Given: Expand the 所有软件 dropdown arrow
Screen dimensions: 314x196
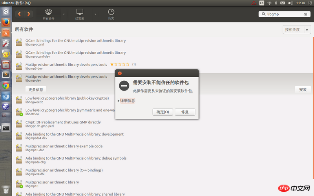Looking at the screenshot, I should point(64,14).
